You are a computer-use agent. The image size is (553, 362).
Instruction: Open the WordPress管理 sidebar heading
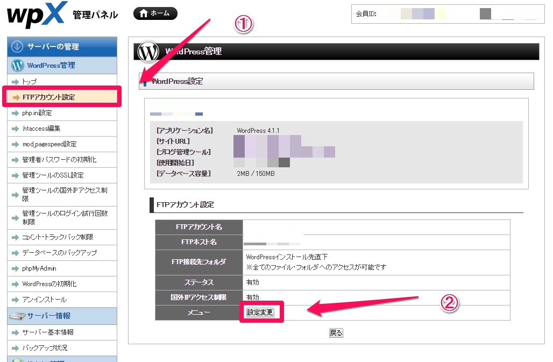(62, 65)
